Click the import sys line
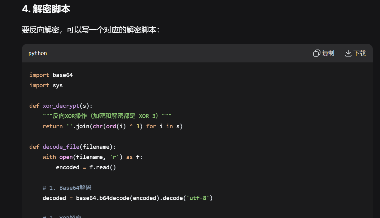This screenshot has height=218, width=380. click(46, 85)
